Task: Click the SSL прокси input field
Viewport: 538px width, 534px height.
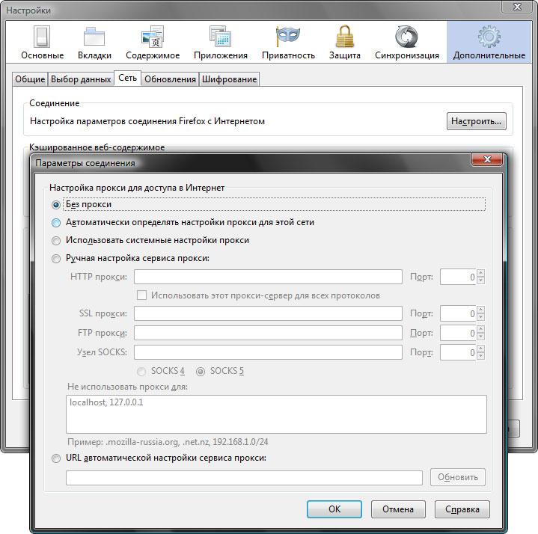Action: point(268,313)
